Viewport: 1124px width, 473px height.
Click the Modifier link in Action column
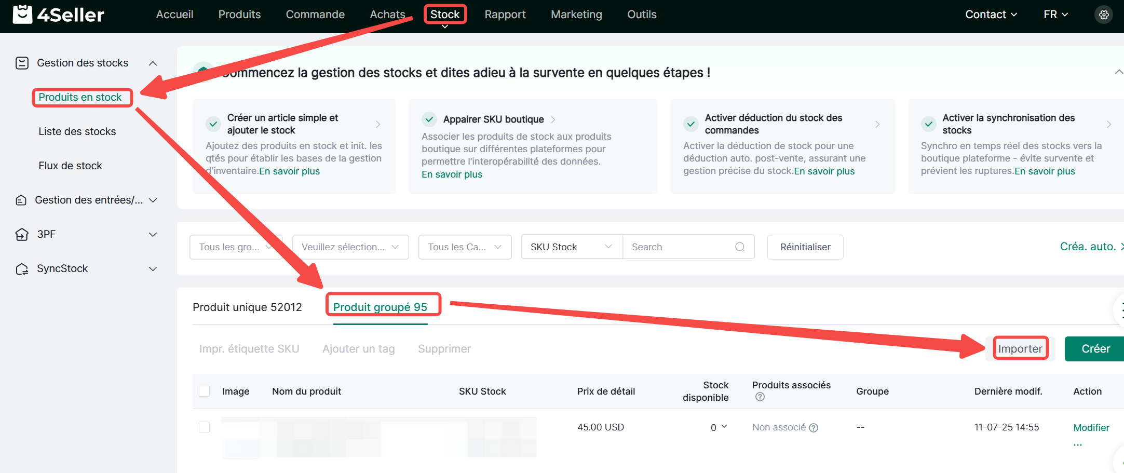(x=1091, y=428)
